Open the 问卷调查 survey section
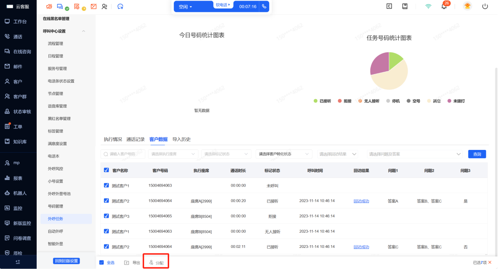500x269 pixels. [18, 238]
